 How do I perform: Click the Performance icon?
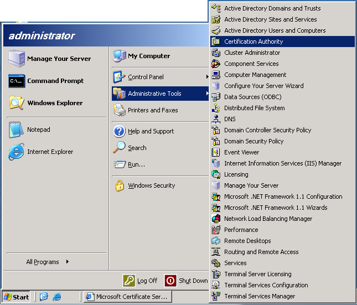pos(216,230)
